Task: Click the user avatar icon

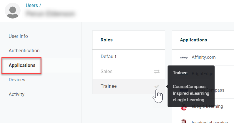Action: [x=13, y=11]
